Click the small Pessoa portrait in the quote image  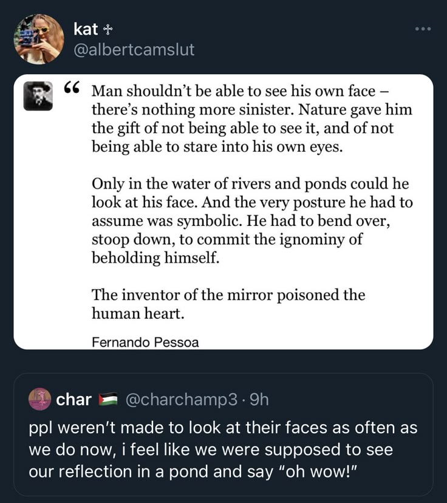coord(38,96)
